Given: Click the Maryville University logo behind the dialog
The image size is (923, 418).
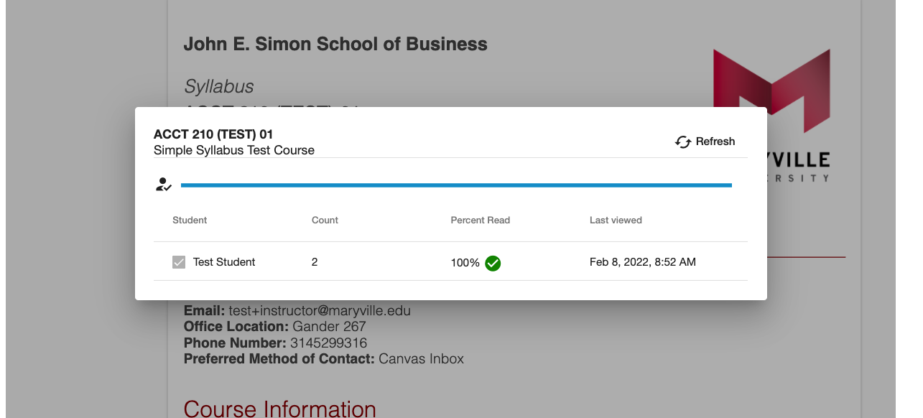Looking at the screenshot, I should point(771,115).
